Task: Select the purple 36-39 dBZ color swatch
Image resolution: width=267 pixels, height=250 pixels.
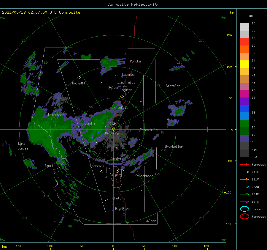Action: click(x=244, y=101)
